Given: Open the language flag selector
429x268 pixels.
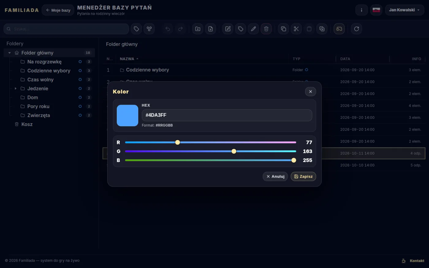Looking at the screenshot, I should tap(376, 10).
